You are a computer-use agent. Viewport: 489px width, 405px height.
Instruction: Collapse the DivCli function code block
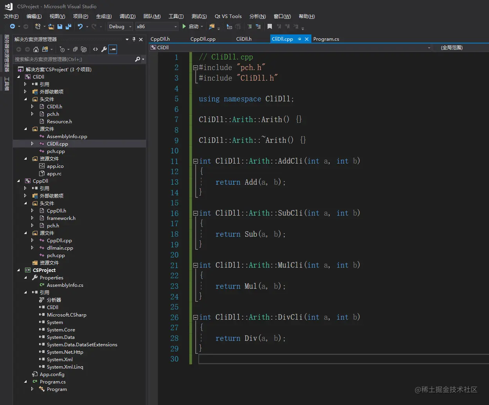pyautogui.click(x=195, y=317)
